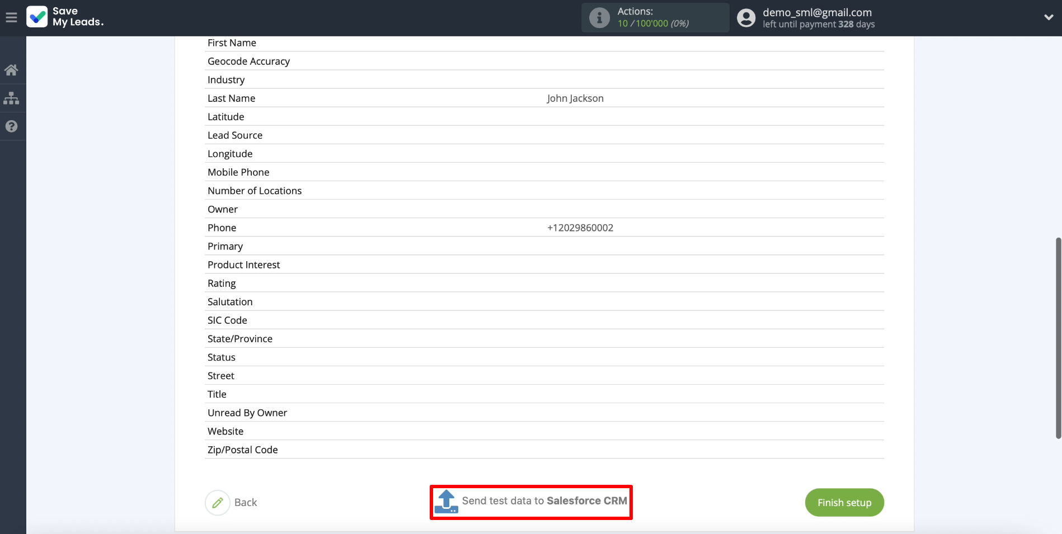This screenshot has height=534, width=1062.
Task: Click the Phone field label
Action: tap(222, 228)
